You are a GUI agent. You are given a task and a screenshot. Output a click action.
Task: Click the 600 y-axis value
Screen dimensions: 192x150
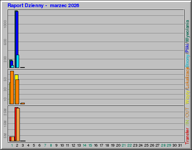(5, 42)
